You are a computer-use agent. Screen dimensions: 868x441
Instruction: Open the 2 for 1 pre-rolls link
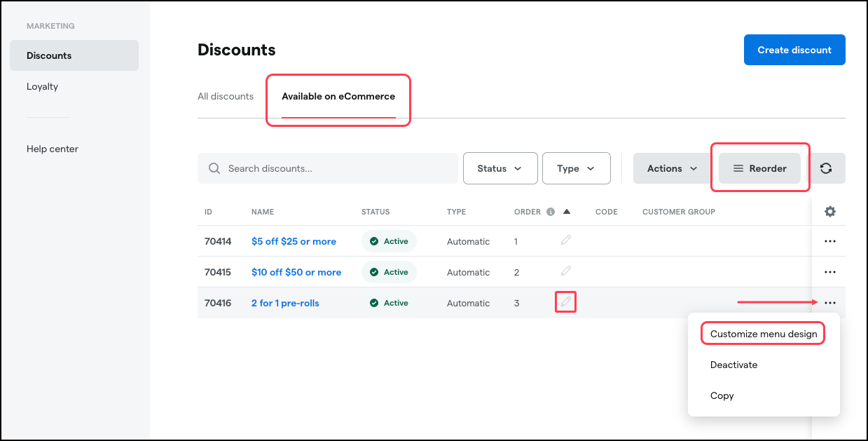285,303
